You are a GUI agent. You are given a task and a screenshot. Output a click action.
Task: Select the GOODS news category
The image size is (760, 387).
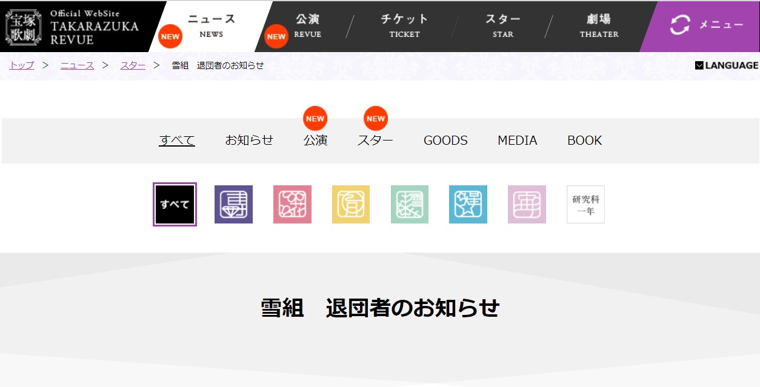(x=445, y=141)
